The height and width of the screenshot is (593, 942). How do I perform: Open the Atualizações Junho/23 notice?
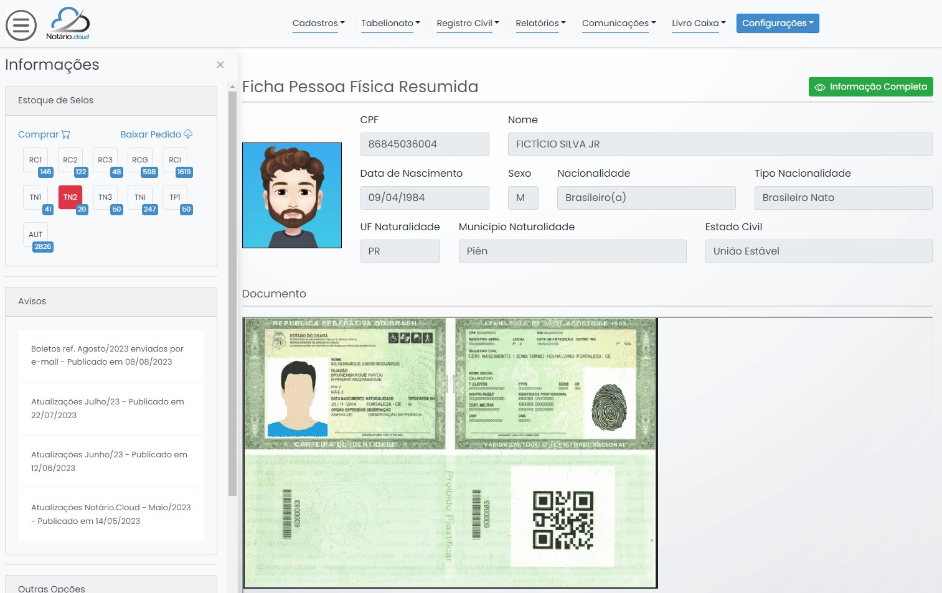pos(111,461)
